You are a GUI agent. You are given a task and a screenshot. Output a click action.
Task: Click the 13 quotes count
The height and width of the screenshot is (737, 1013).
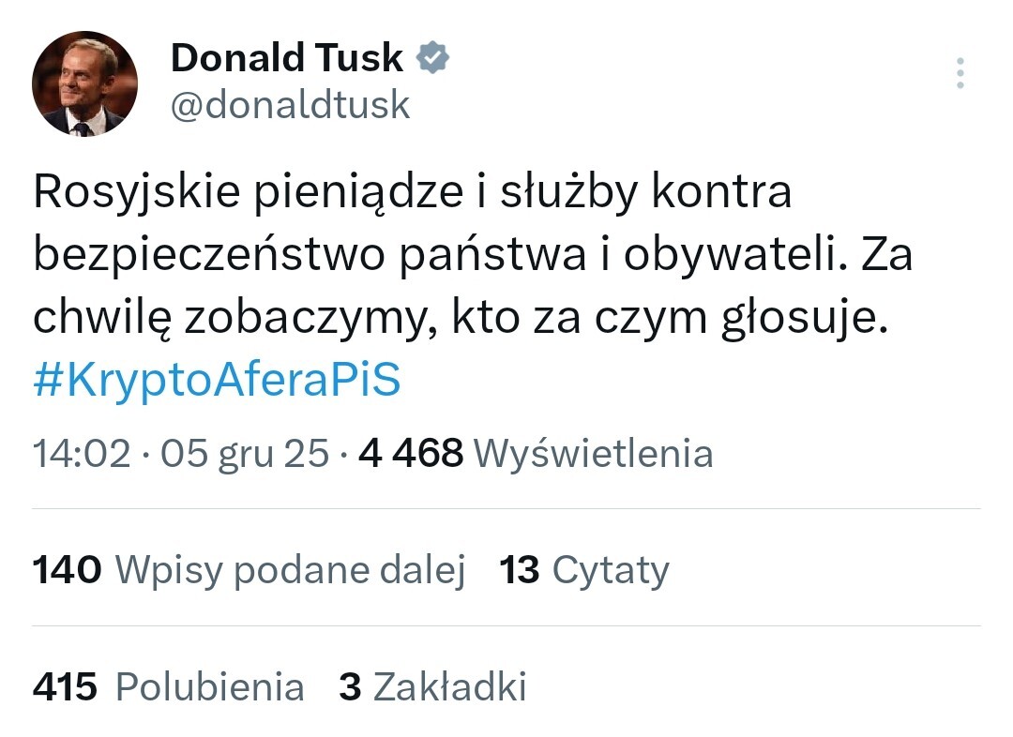pyautogui.click(x=520, y=570)
